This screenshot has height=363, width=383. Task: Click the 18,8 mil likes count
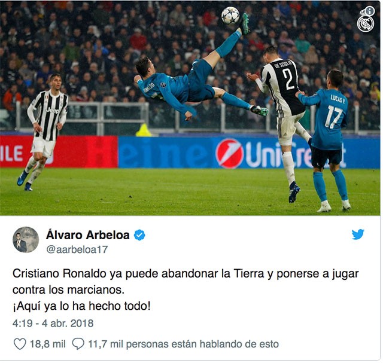point(48,344)
